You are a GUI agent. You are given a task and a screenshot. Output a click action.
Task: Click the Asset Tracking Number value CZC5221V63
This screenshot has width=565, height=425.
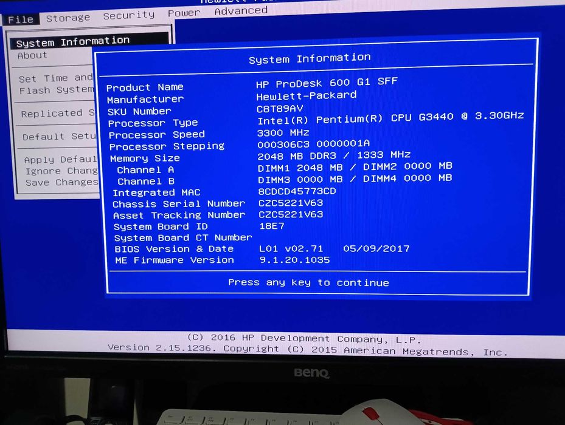point(291,214)
